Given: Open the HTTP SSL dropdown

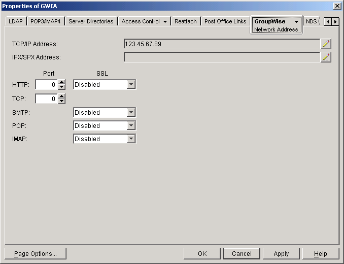Looking at the screenshot, I should click(131, 84).
